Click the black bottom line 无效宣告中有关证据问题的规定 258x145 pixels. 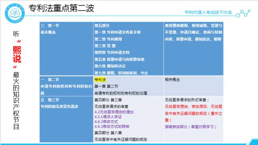121,139
